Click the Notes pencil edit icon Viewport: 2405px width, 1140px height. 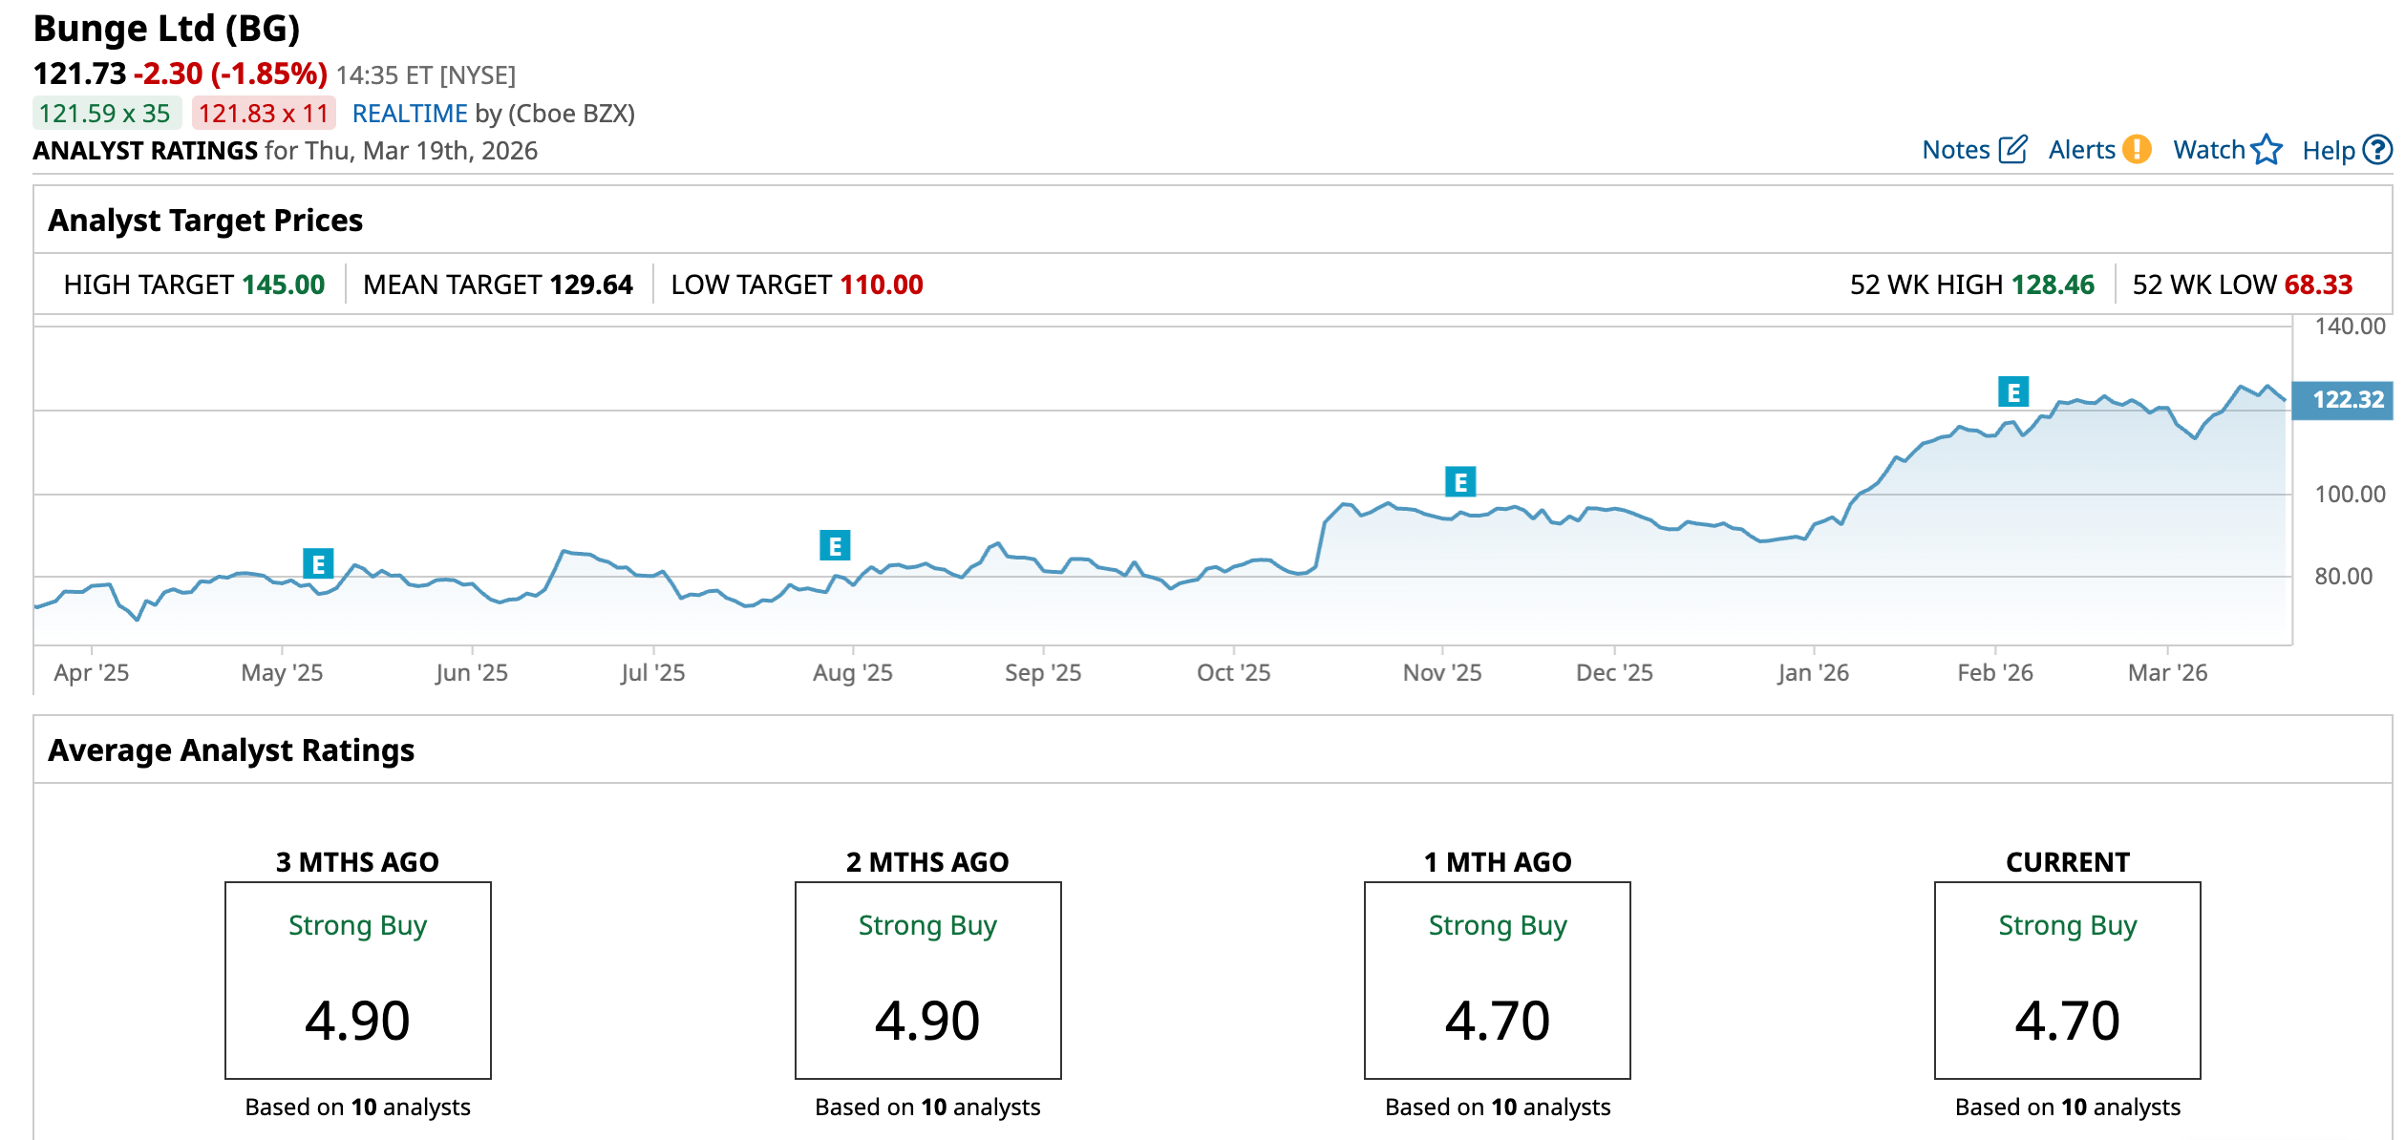[2012, 150]
